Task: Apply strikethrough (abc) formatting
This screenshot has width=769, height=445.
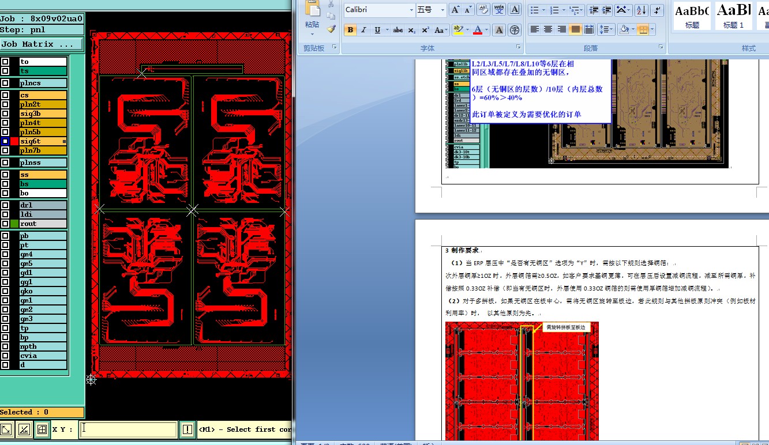Action: [x=398, y=30]
